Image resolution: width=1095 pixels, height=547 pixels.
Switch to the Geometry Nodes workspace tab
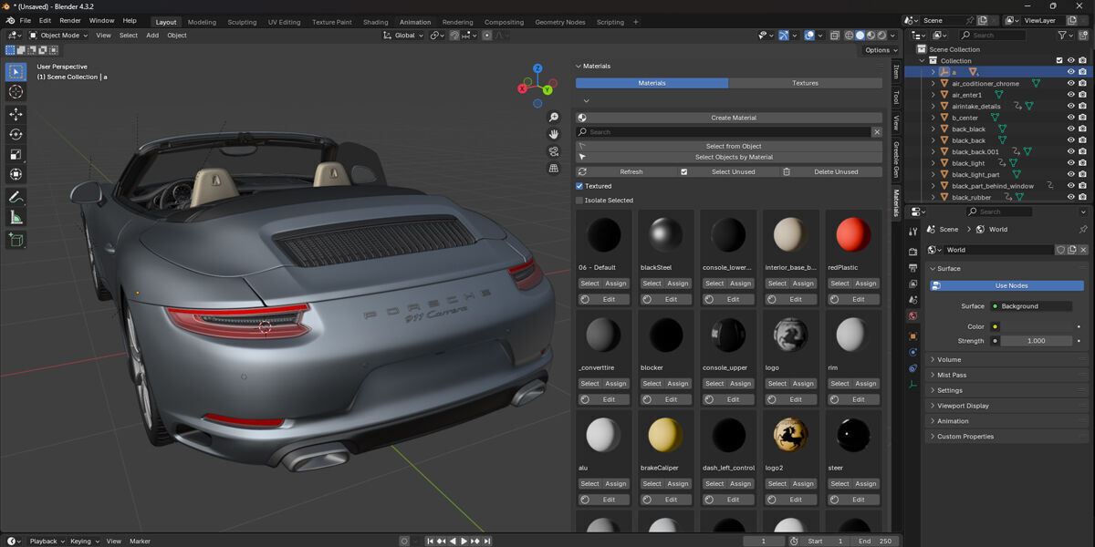click(x=560, y=22)
